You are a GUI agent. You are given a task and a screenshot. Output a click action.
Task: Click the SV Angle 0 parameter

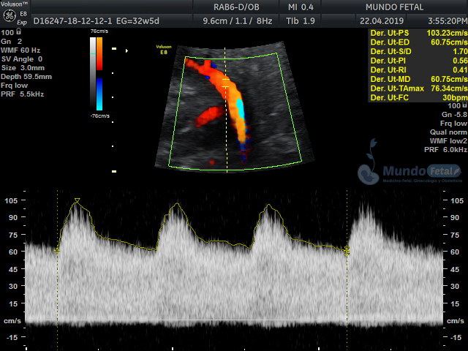[x=23, y=59]
